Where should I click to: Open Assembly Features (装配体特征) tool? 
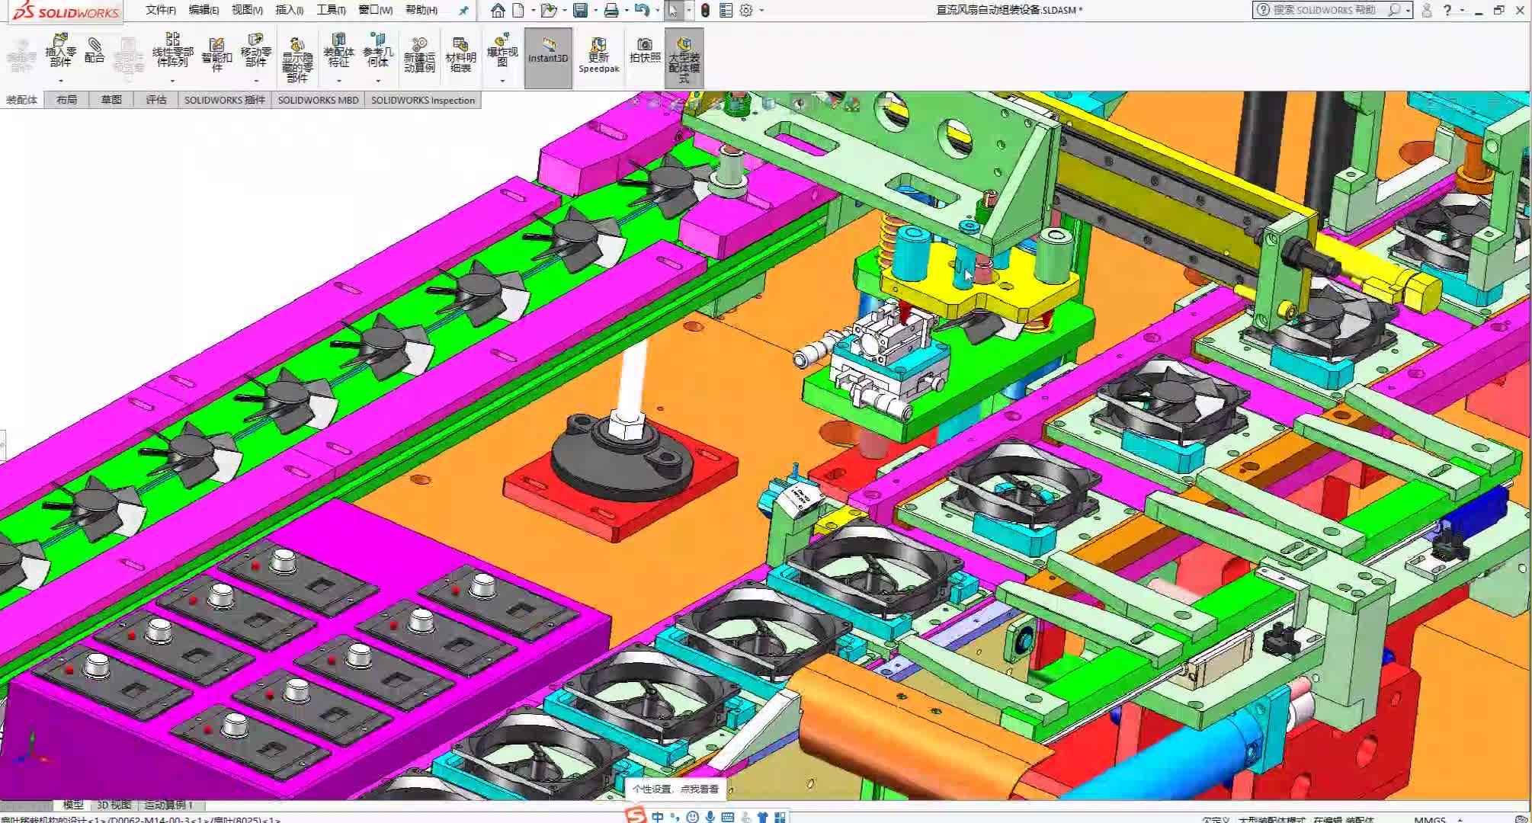point(338,50)
